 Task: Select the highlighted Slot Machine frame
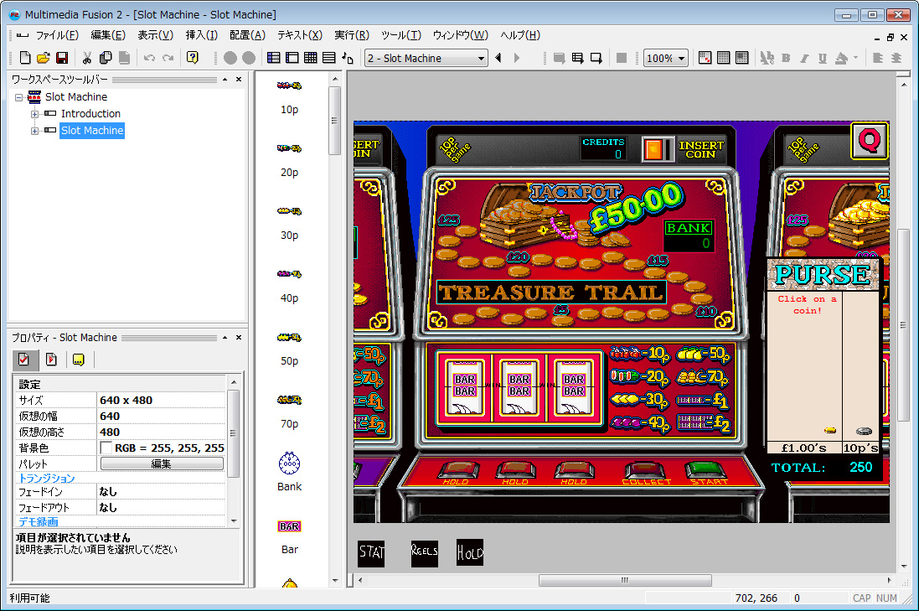point(92,130)
